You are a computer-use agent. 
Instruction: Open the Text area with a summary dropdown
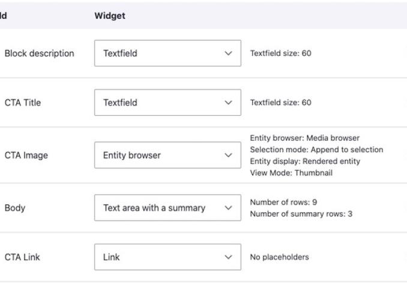click(x=167, y=208)
